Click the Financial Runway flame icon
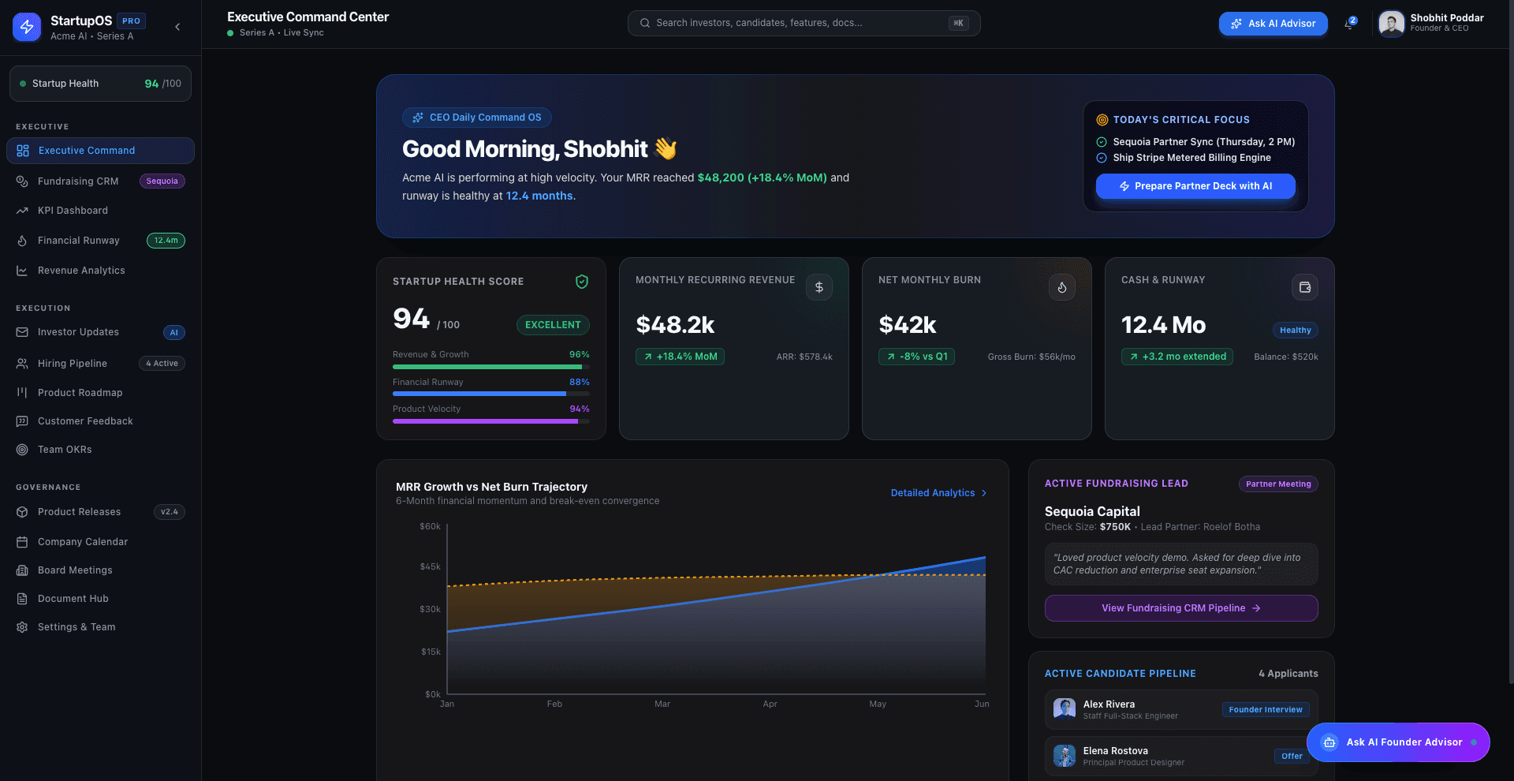The height and width of the screenshot is (781, 1514). (22, 241)
